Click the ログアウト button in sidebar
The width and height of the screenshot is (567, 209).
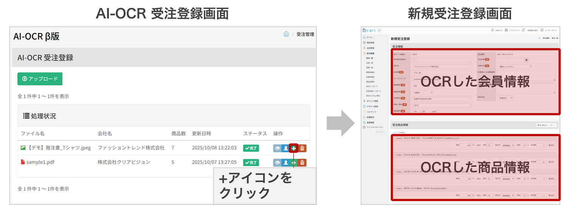tap(380, 132)
